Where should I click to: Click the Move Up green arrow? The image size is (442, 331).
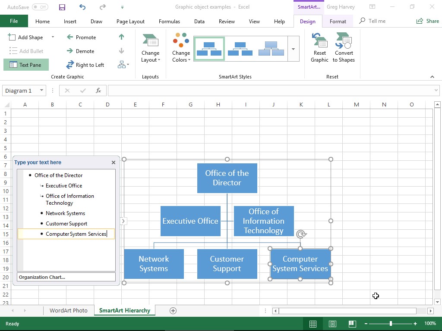[121, 37]
